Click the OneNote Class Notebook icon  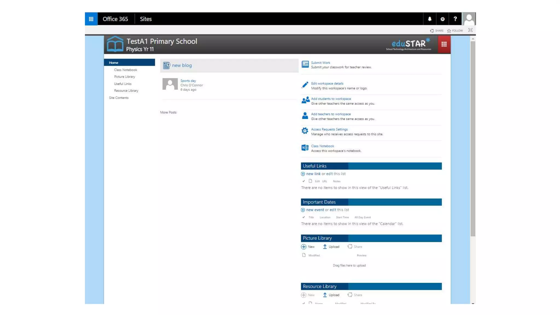(305, 148)
